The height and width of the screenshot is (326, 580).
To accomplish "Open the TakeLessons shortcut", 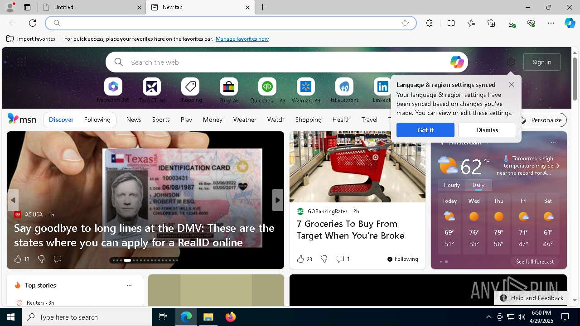I will coord(344,90).
